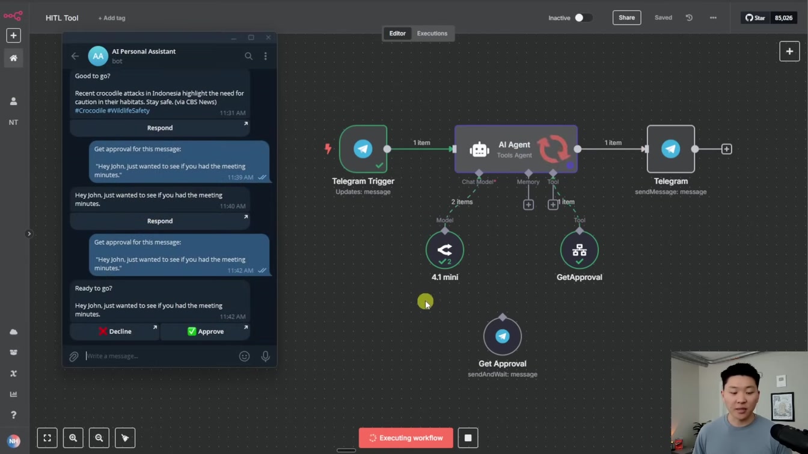Open the home icon in sidebar

(13, 58)
